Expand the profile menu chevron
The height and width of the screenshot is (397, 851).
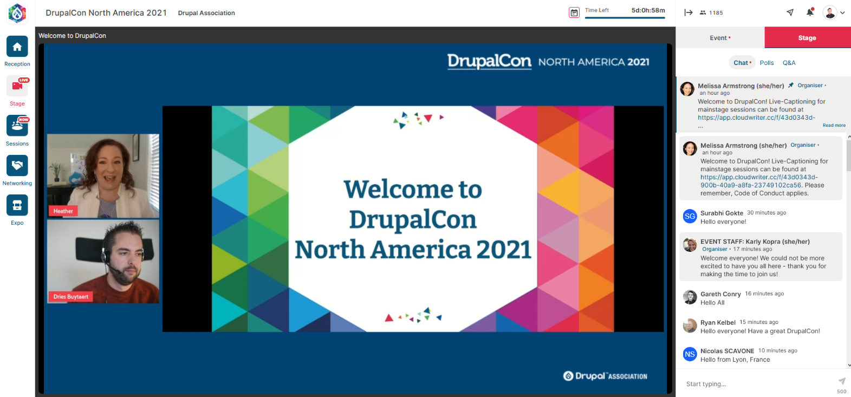(842, 12)
